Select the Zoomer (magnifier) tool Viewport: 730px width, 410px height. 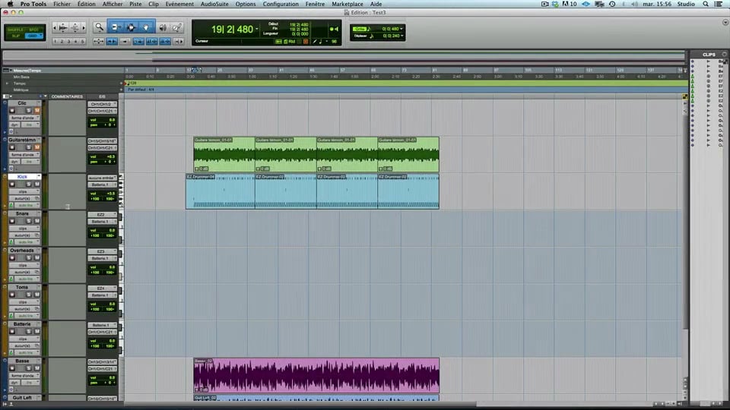[99, 27]
